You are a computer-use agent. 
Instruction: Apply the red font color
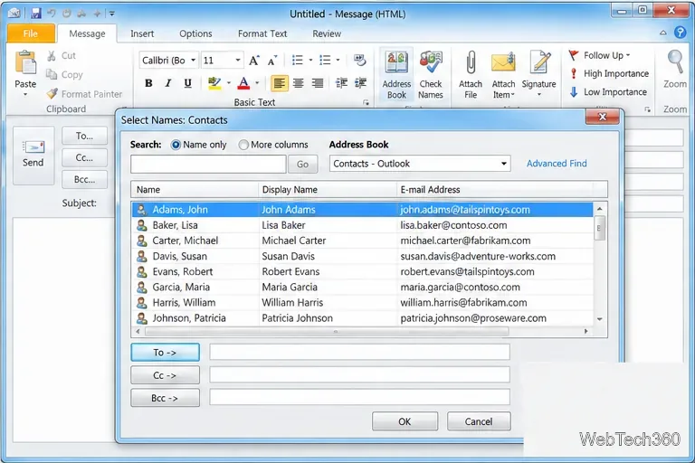pos(243,83)
